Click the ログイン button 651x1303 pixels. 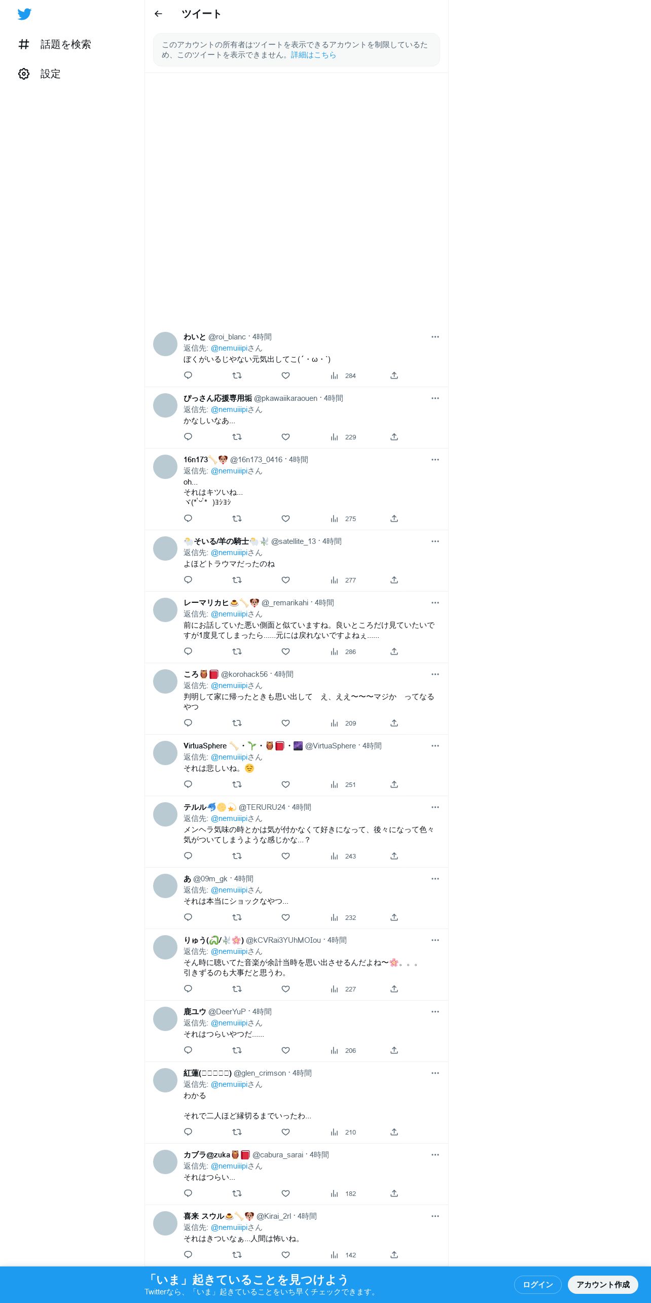click(537, 1284)
